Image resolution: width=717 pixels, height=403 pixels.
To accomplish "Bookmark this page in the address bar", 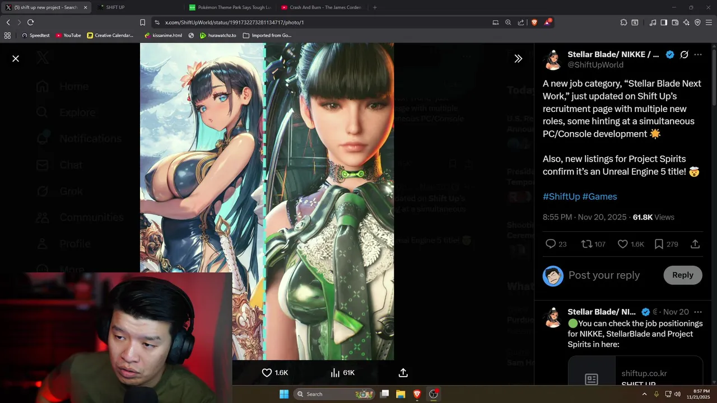I will [142, 22].
